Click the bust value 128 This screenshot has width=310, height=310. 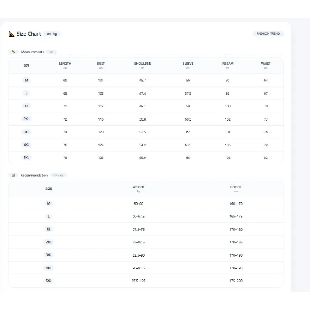pyautogui.click(x=101, y=158)
